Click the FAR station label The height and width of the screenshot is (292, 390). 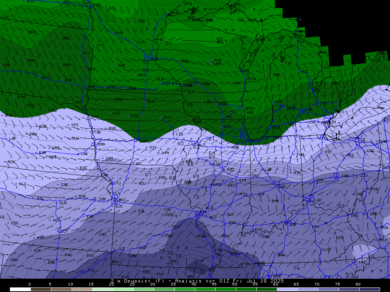pyautogui.click(x=97, y=5)
